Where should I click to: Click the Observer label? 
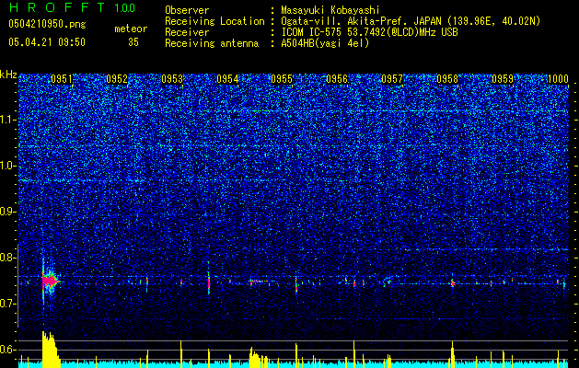click(187, 10)
